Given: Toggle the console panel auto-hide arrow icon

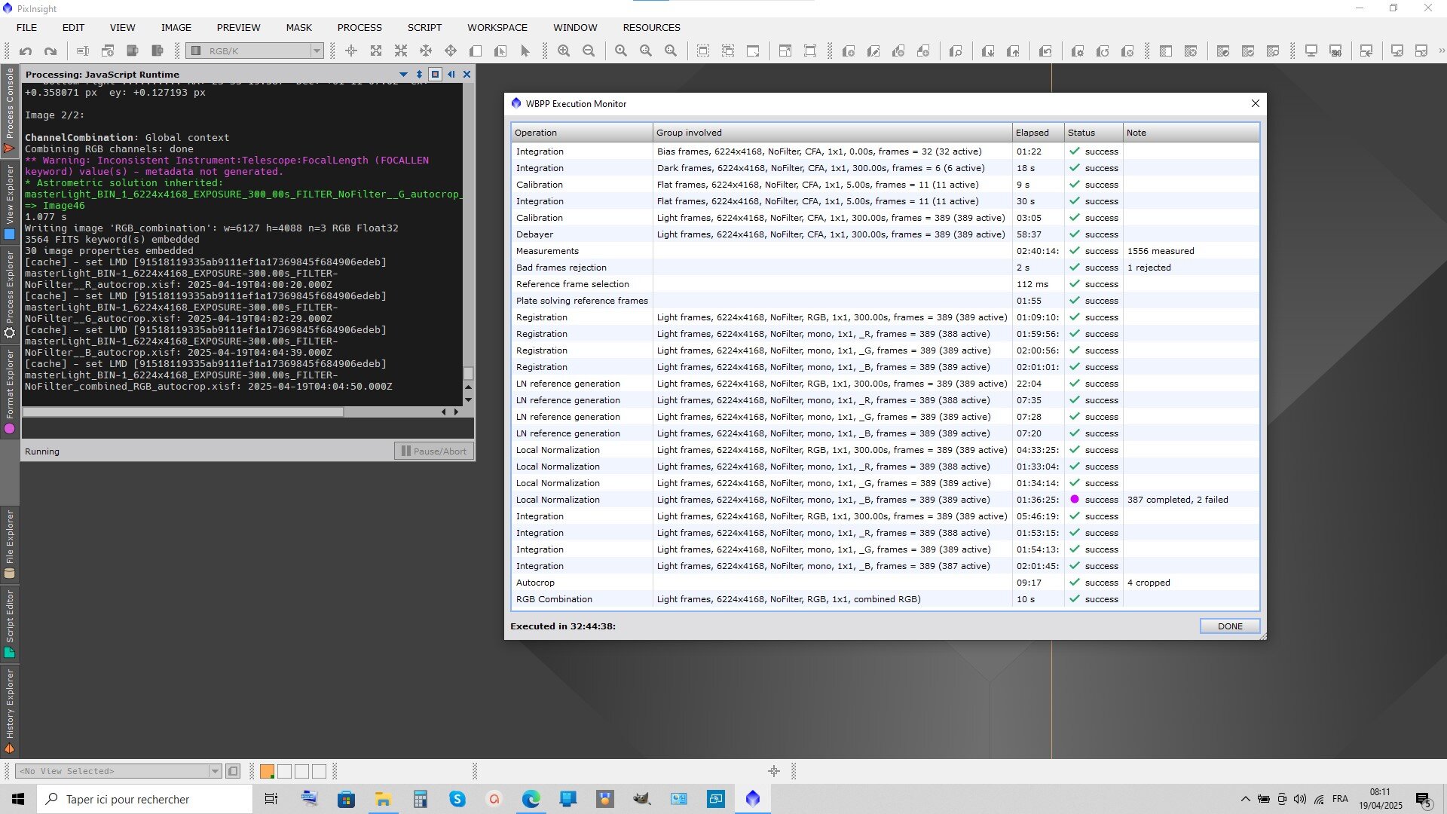Looking at the screenshot, I should point(451,74).
